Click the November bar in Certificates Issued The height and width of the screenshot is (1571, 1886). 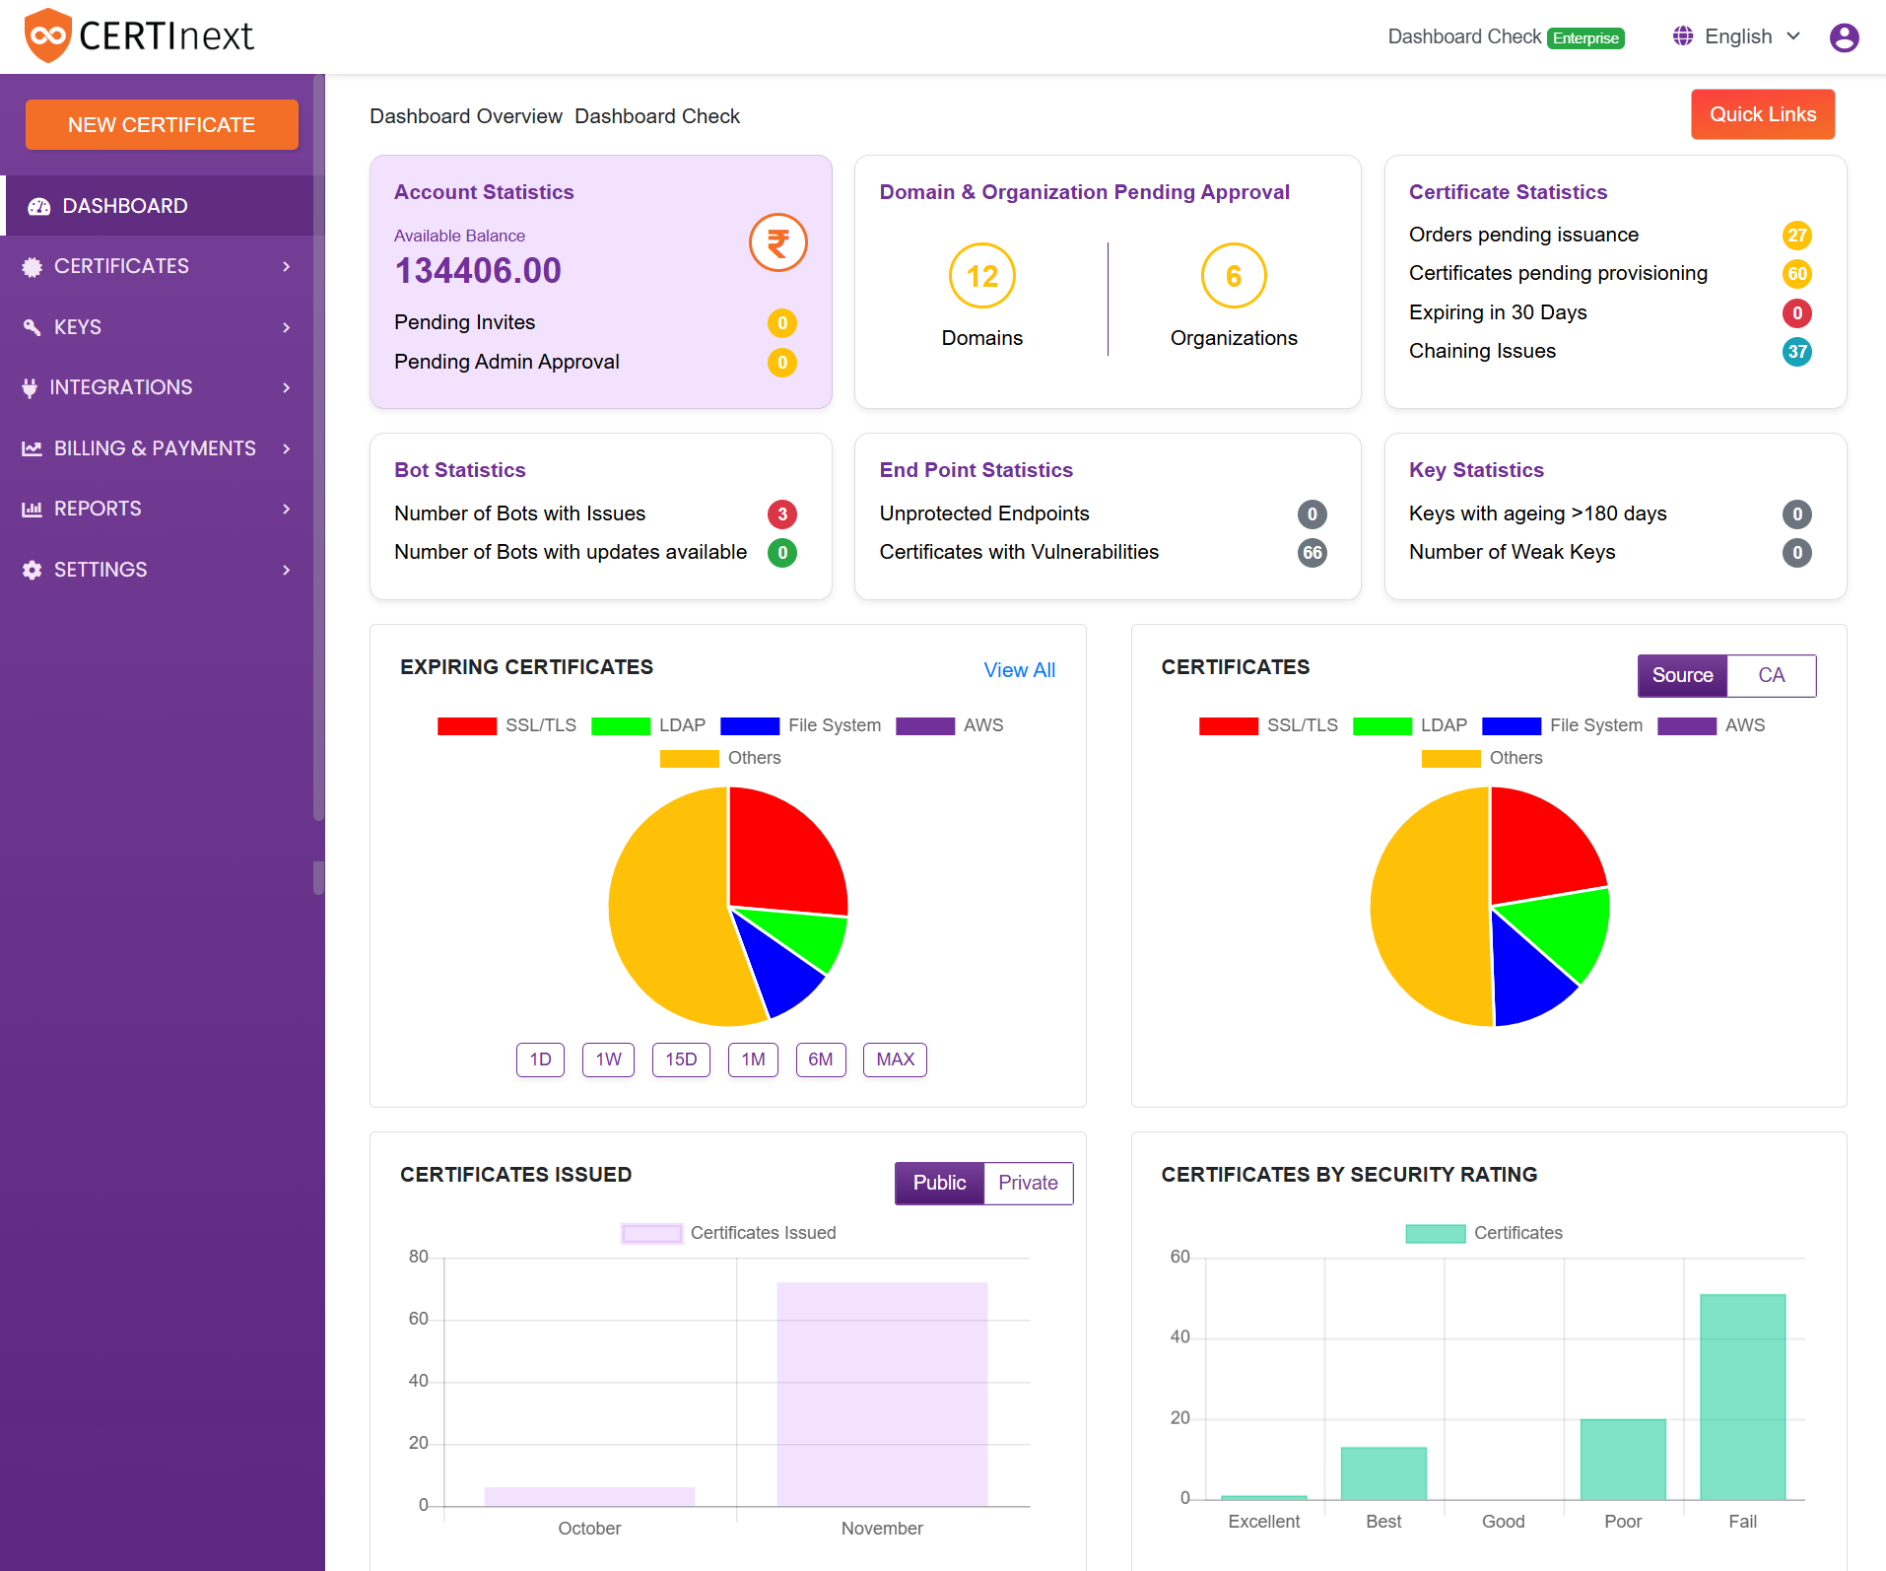click(882, 1395)
